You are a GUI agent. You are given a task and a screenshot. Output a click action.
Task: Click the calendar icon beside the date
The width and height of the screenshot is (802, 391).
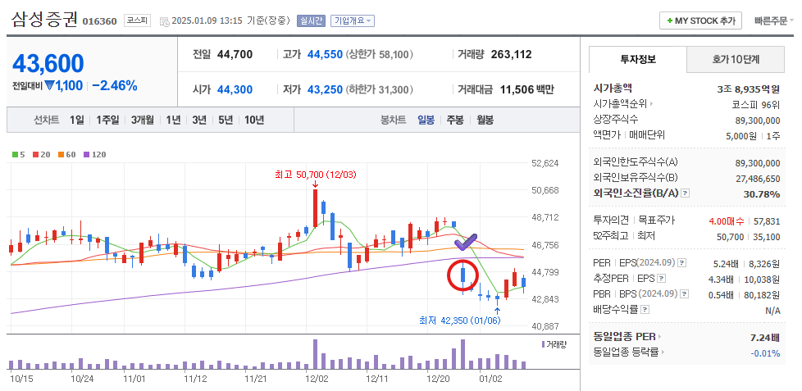(x=165, y=21)
